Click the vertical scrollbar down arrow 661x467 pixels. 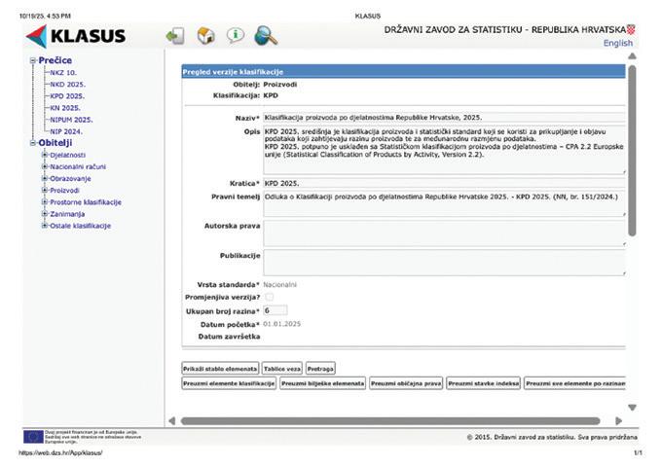click(632, 408)
